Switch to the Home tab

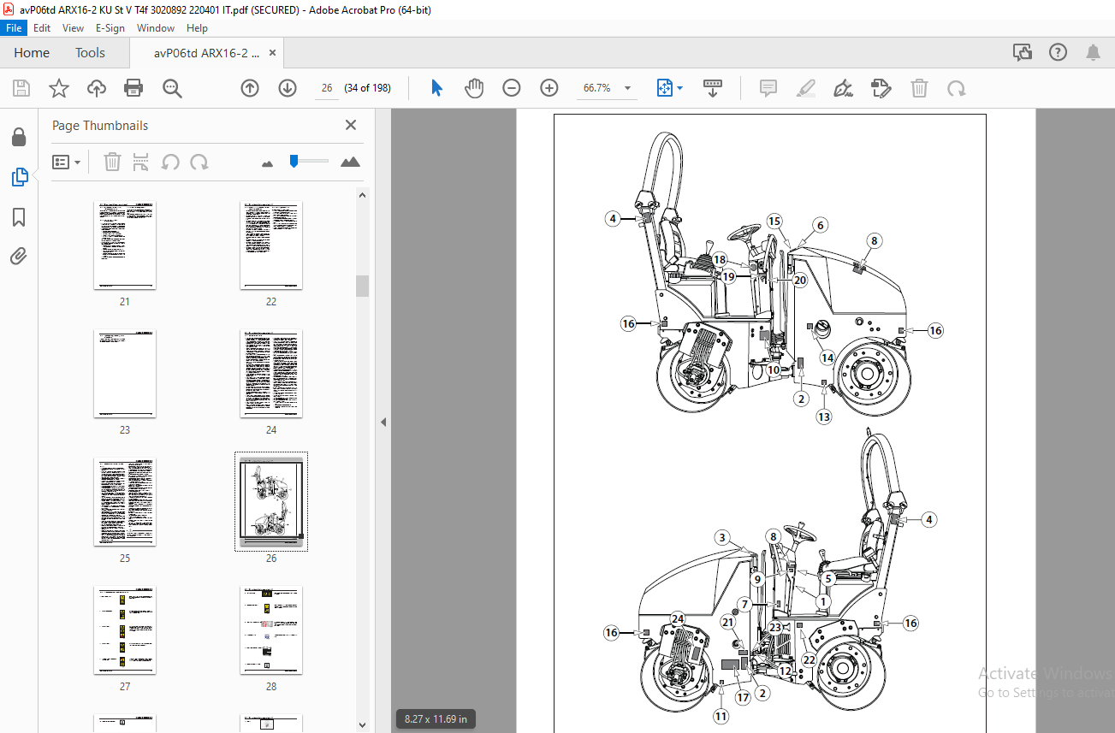(x=32, y=53)
